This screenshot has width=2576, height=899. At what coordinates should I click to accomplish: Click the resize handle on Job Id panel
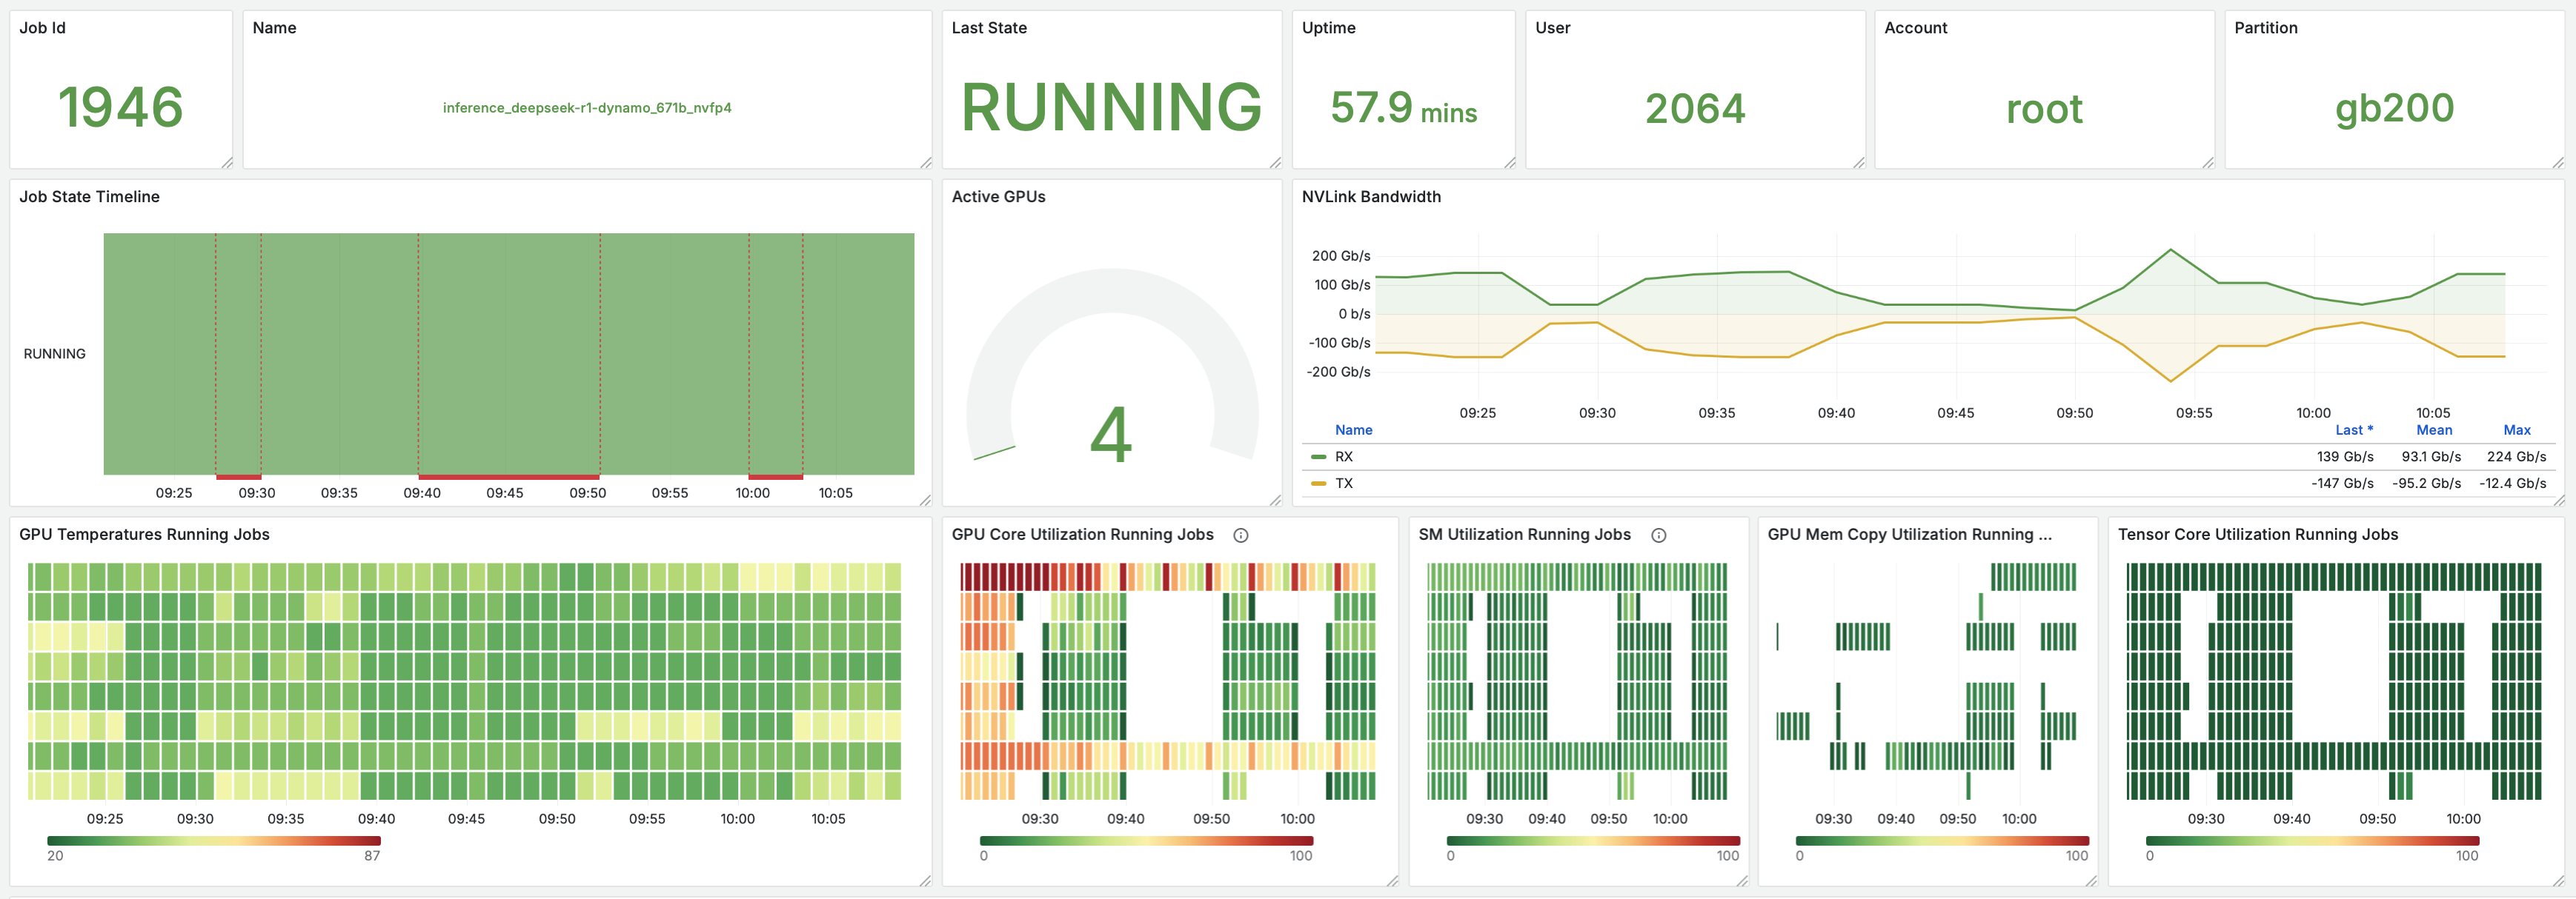[x=230, y=163]
